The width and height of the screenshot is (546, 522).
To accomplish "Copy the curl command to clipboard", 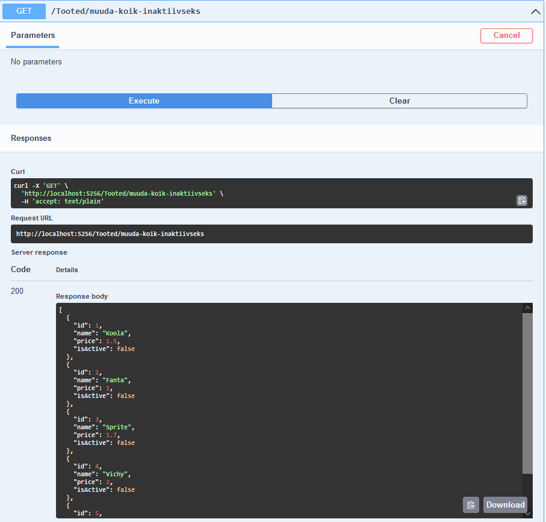I will [522, 200].
